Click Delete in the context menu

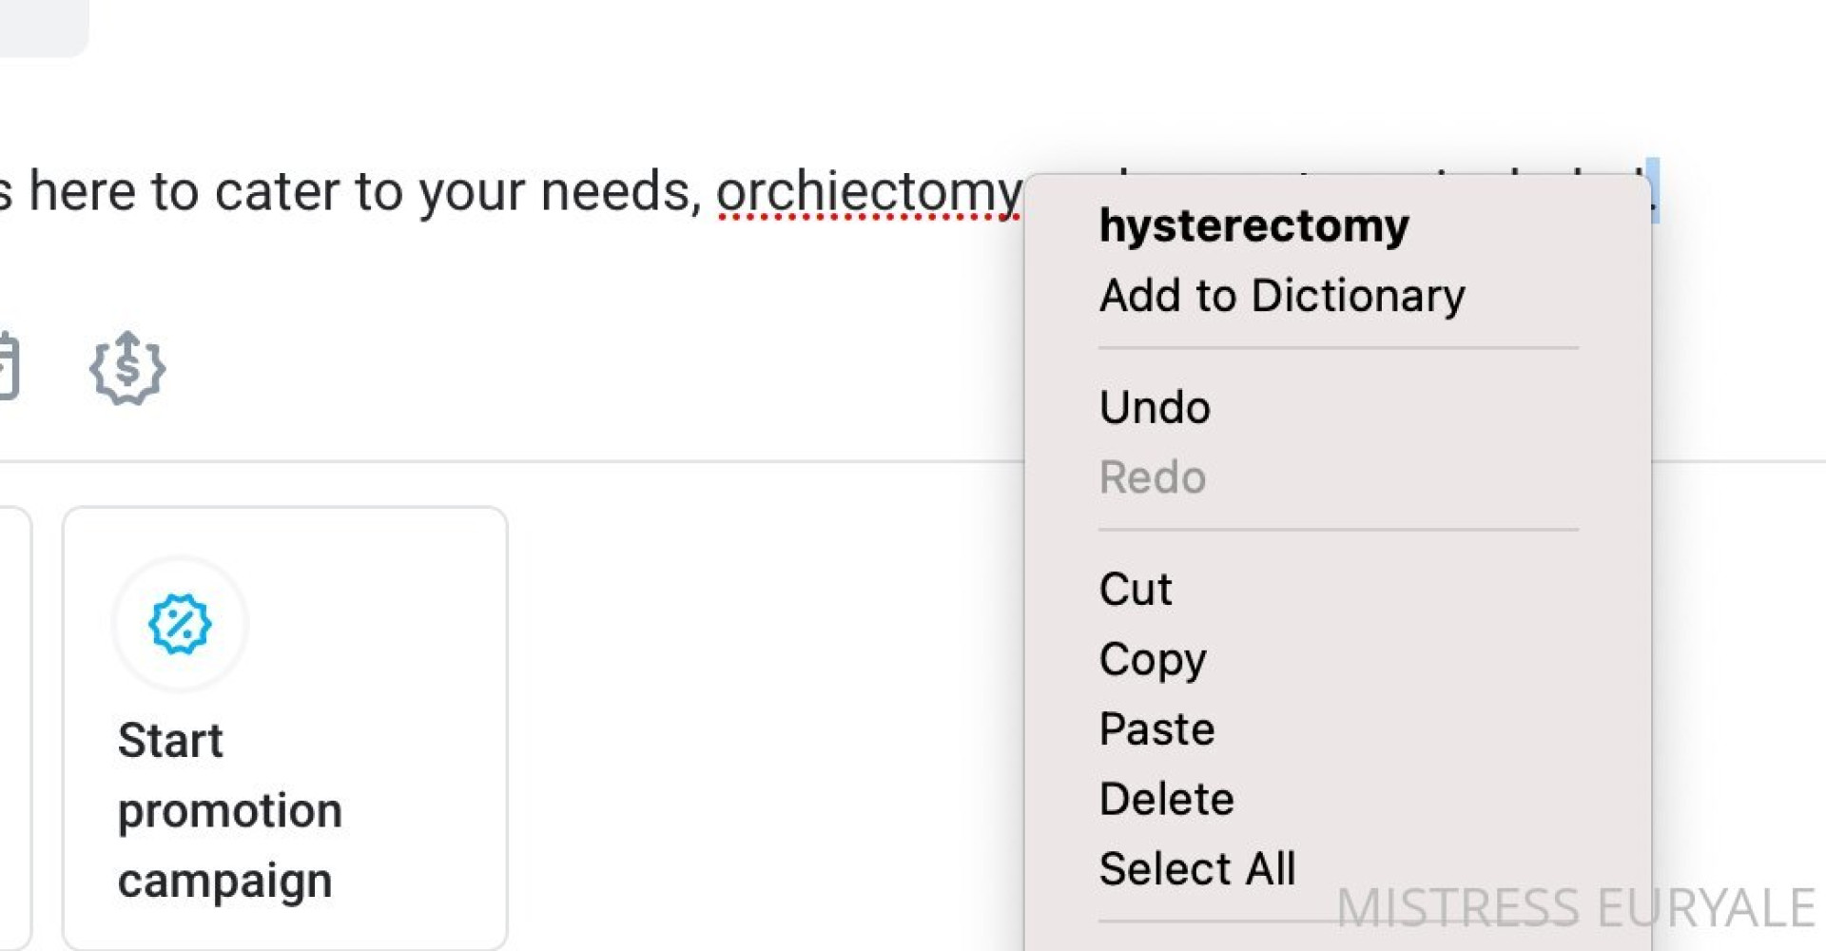(1166, 799)
